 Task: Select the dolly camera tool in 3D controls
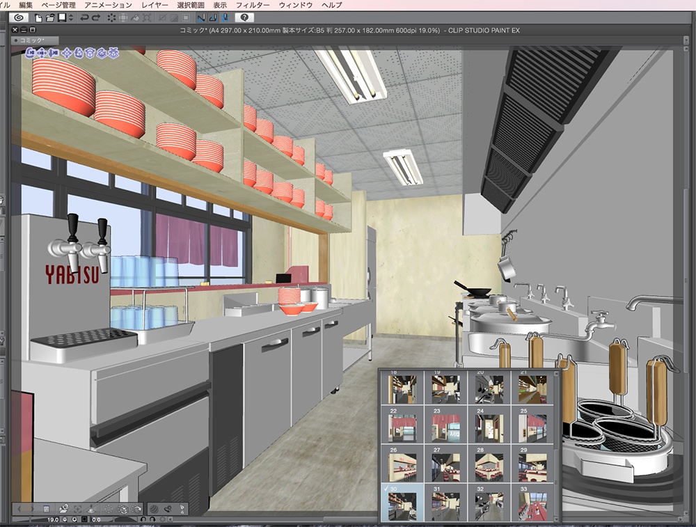53,52
